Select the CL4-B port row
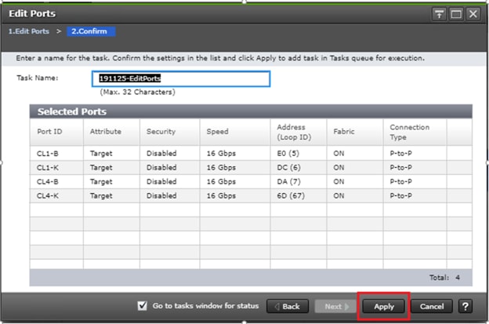489x324 pixels. (251, 182)
